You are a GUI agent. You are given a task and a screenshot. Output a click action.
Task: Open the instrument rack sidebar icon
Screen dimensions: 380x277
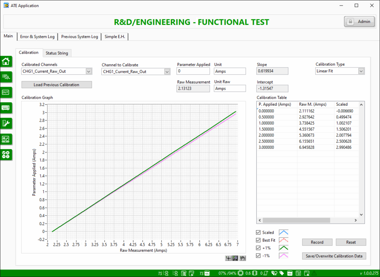point(6,108)
